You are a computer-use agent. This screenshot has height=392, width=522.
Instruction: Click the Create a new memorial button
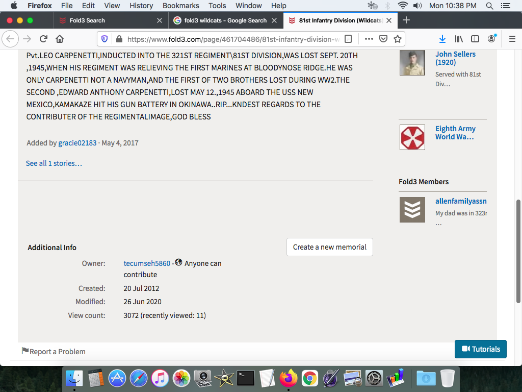pyautogui.click(x=329, y=247)
